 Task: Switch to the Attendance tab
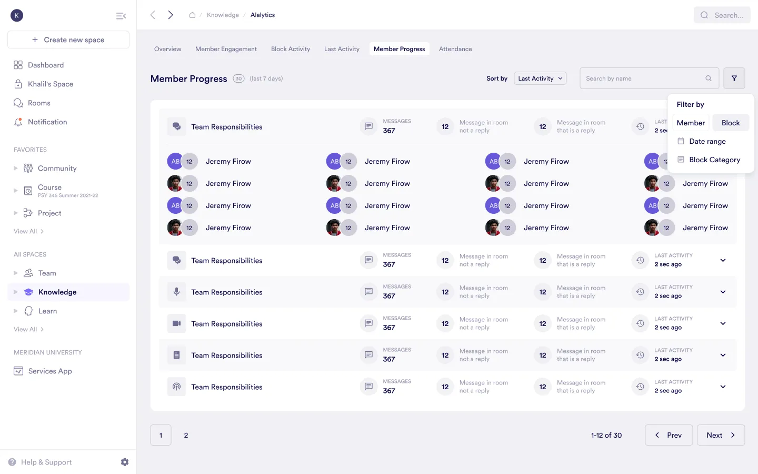(455, 48)
